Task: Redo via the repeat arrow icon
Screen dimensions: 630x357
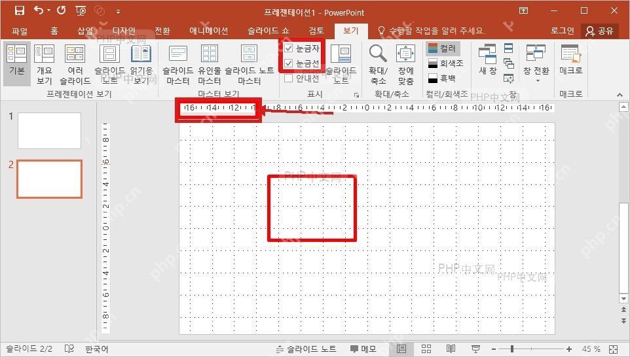Action: tap(61, 10)
